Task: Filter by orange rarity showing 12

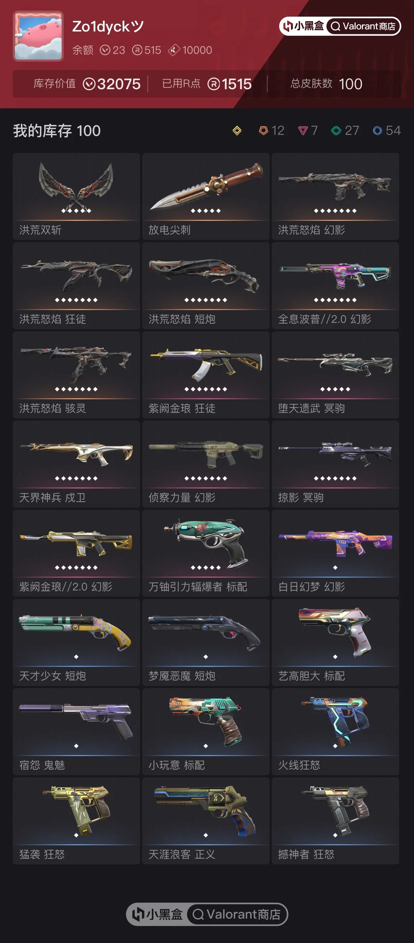Action: 271,131
